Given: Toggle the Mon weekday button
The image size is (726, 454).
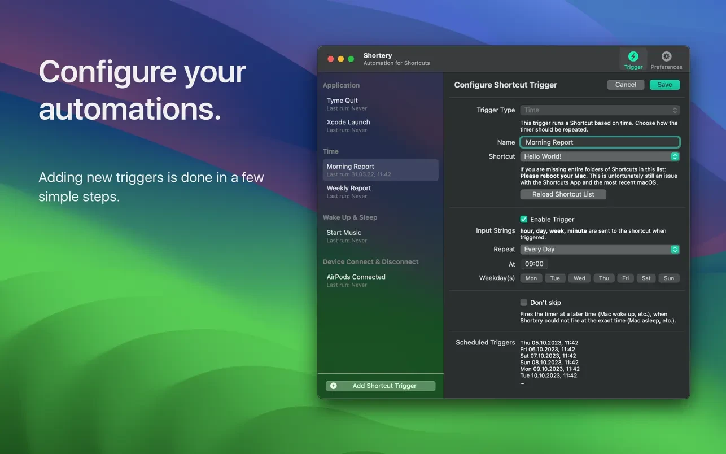Looking at the screenshot, I should 531,278.
